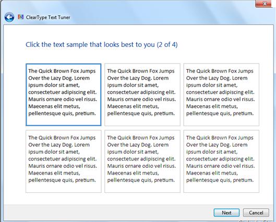Image resolution: width=276 pixels, height=222 pixels.
Task: Go back using the blue arrow button
Action: [x=9, y=17]
